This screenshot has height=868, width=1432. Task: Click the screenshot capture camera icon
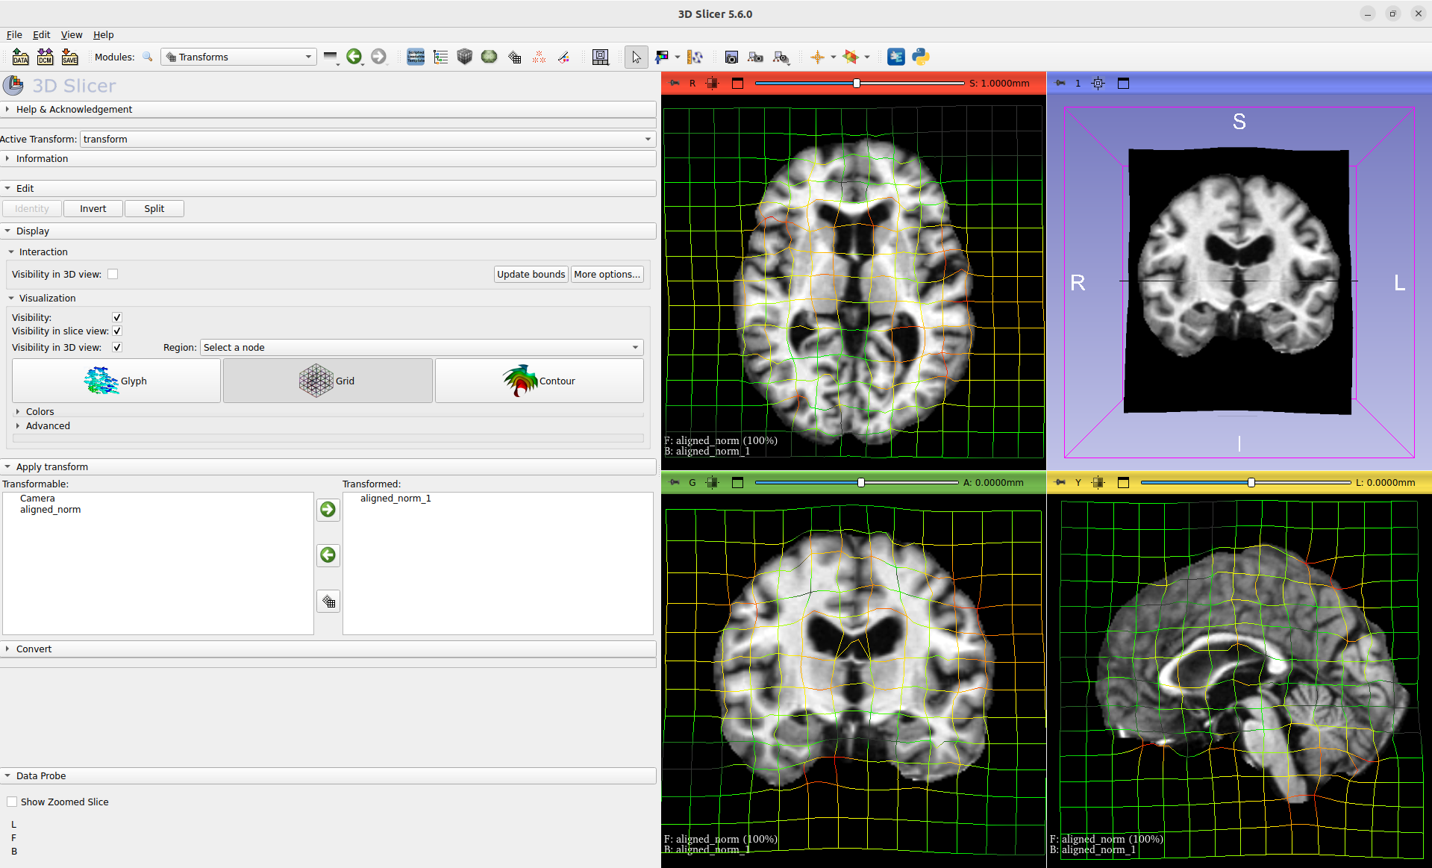pyautogui.click(x=731, y=57)
